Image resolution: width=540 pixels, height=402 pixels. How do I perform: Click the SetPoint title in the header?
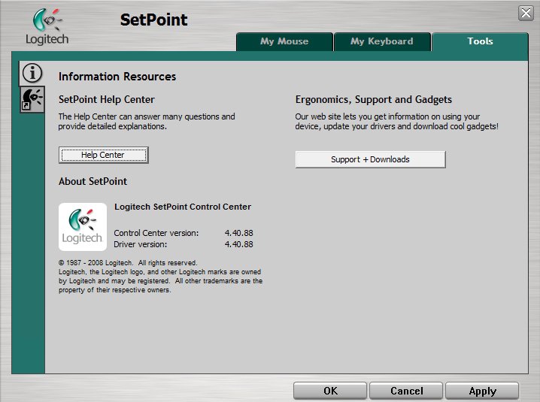tap(153, 20)
